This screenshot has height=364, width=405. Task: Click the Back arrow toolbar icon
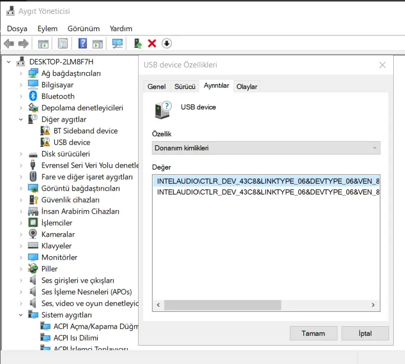9,43
